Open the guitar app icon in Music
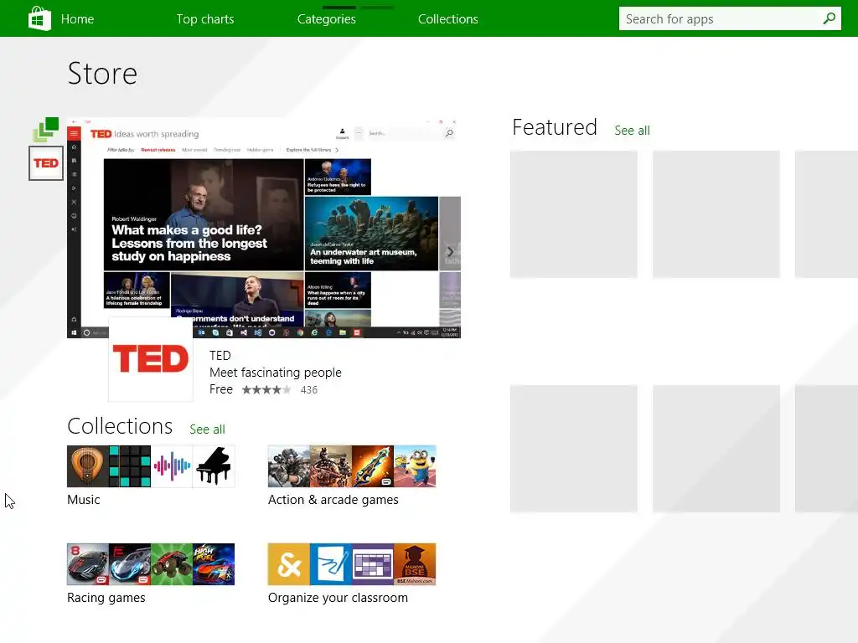Image resolution: width=858 pixels, height=643 pixels. (88, 466)
